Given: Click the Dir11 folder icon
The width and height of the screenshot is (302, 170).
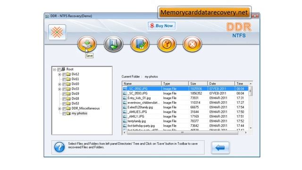Looking at the screenshot, I should coord(68,79).
